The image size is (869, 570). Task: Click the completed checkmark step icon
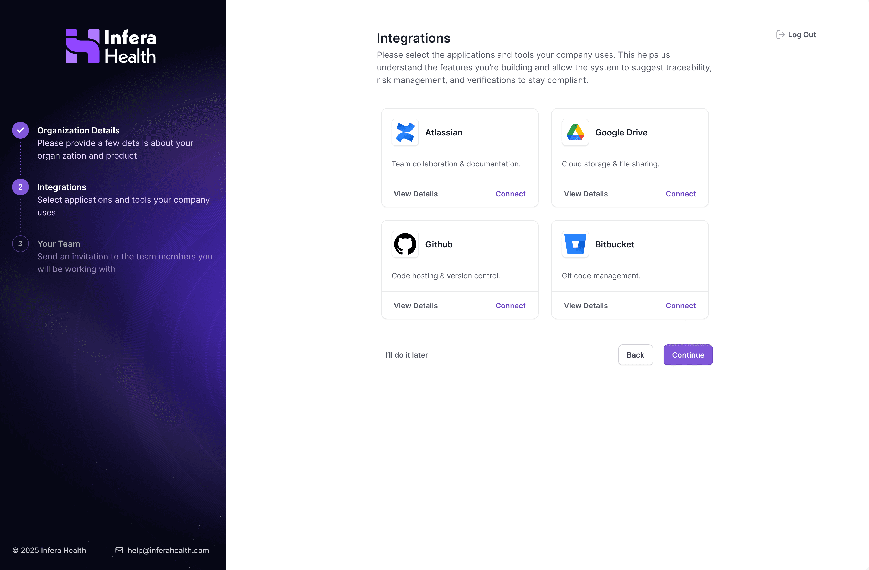(x=20, y=130)
